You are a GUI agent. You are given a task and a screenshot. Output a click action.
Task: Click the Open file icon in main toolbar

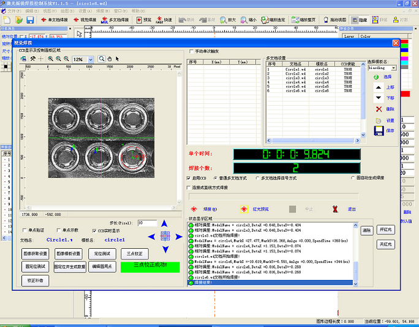point(19,20)
